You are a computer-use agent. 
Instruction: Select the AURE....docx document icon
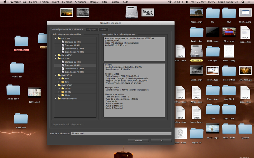click(x=196, y=92)
